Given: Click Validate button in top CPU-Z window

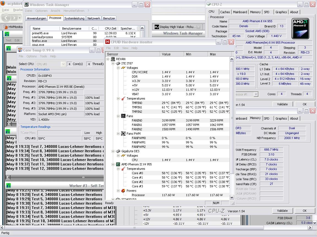Looking at the screenshot, I should (x=282, y=104).
